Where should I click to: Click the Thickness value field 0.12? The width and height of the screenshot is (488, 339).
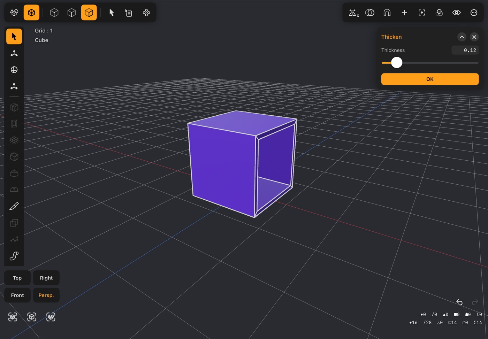pyautogui.click(x=465, y=50)
